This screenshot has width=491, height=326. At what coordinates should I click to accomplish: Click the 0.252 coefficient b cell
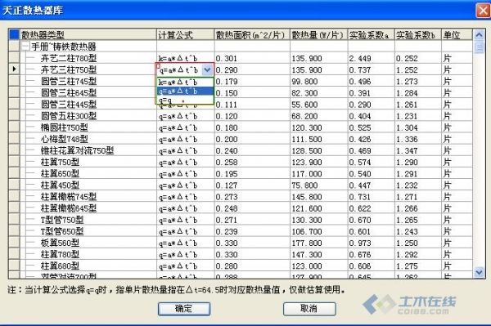[418, 58]
